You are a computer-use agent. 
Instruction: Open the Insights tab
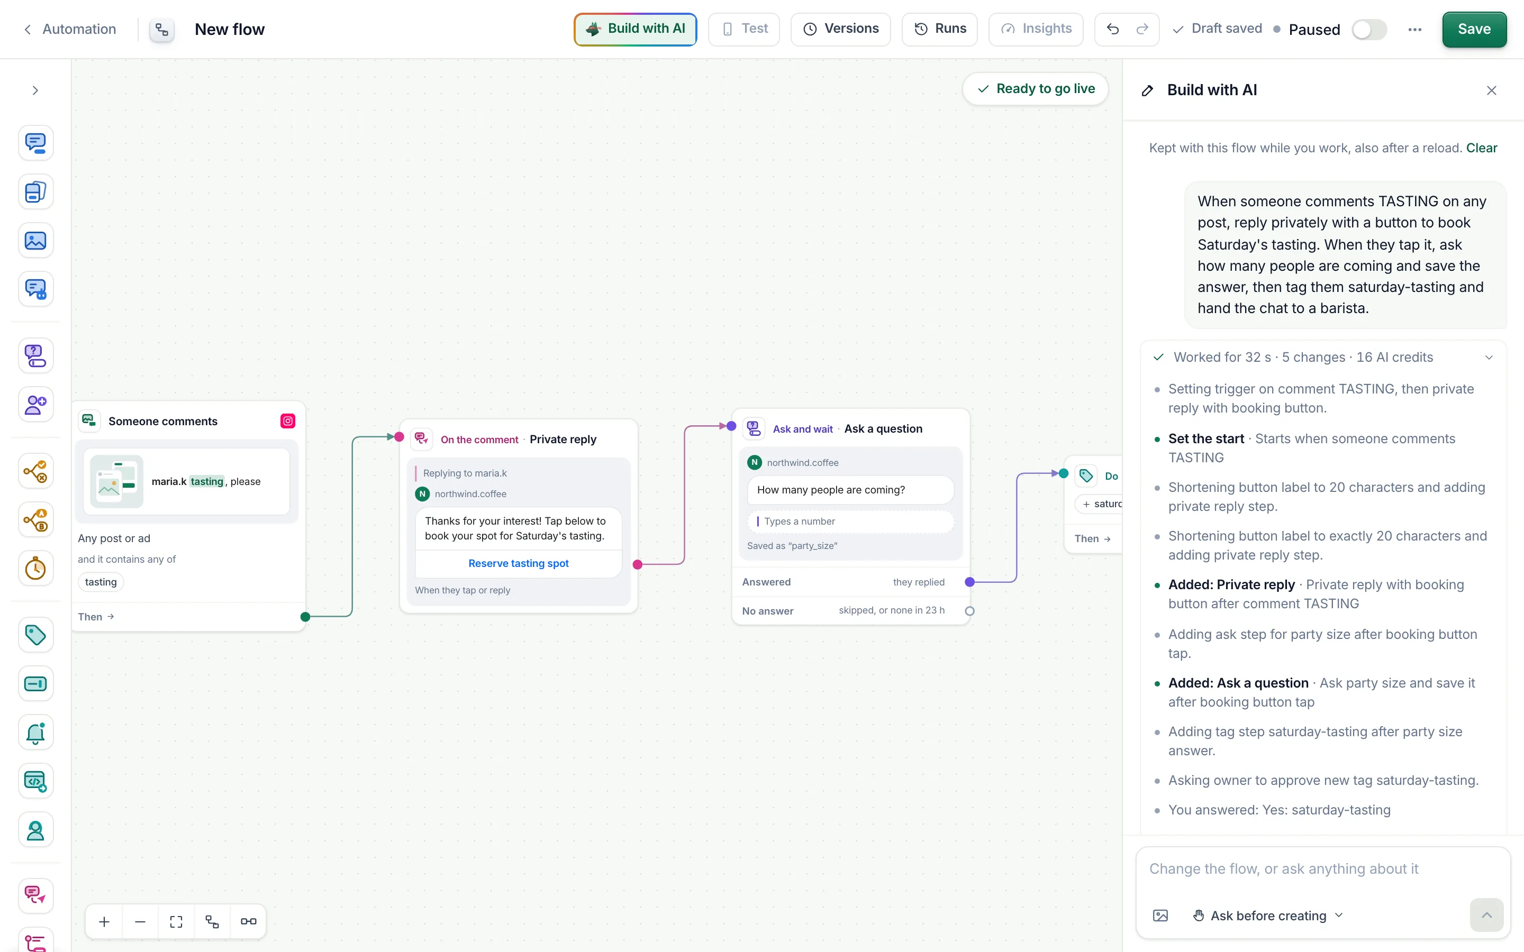pos(1036,29)
